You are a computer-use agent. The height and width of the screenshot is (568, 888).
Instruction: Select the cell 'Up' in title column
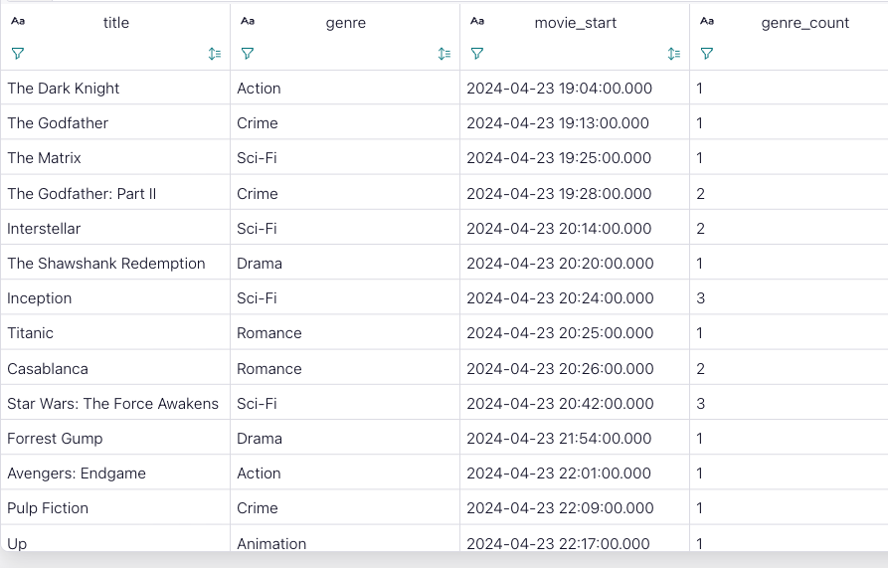point(115,538)
